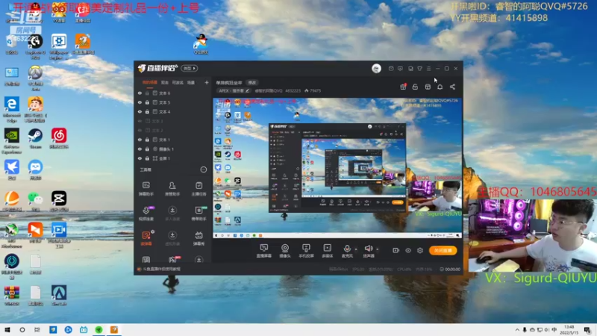
Task: Expand speaker options arrow
Action: [378, 249]
